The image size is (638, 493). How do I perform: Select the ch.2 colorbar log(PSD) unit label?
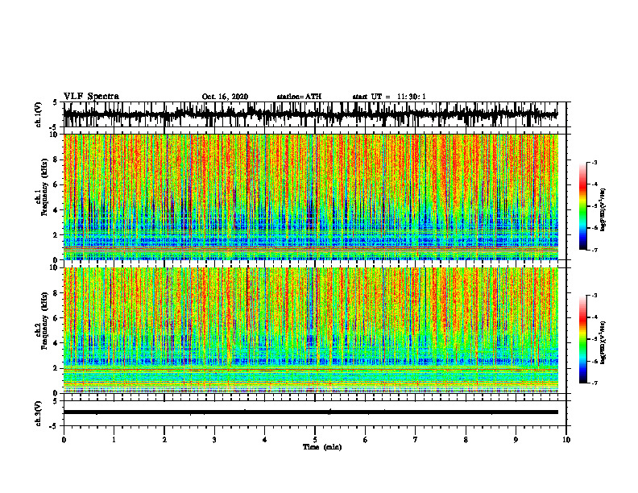(x=603, y=342)
